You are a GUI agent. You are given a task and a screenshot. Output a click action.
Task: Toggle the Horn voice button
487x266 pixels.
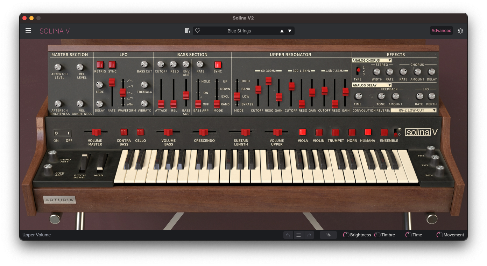(x=352, y=132)
